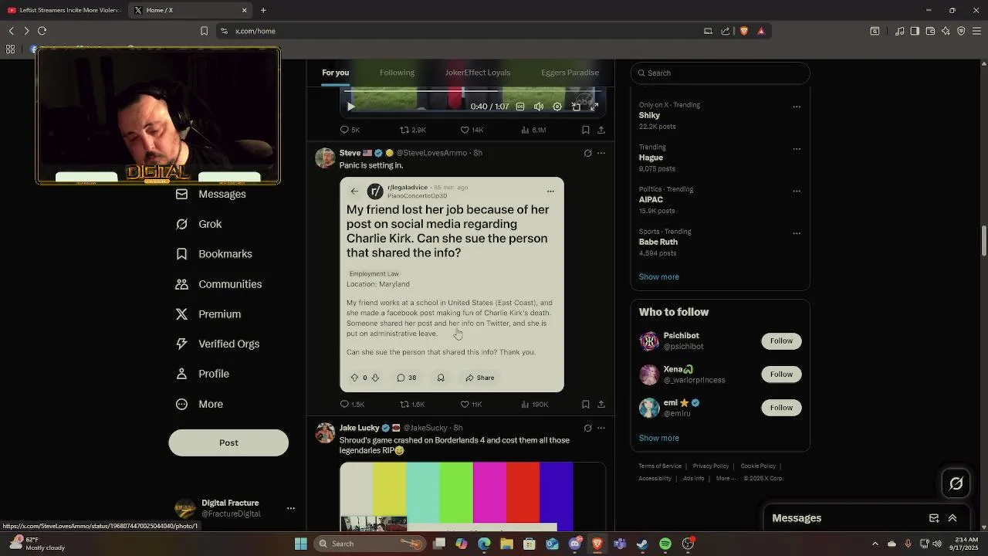988x556 pixels.
Task: Play the video in the top post
Action: tap(350, 107)
